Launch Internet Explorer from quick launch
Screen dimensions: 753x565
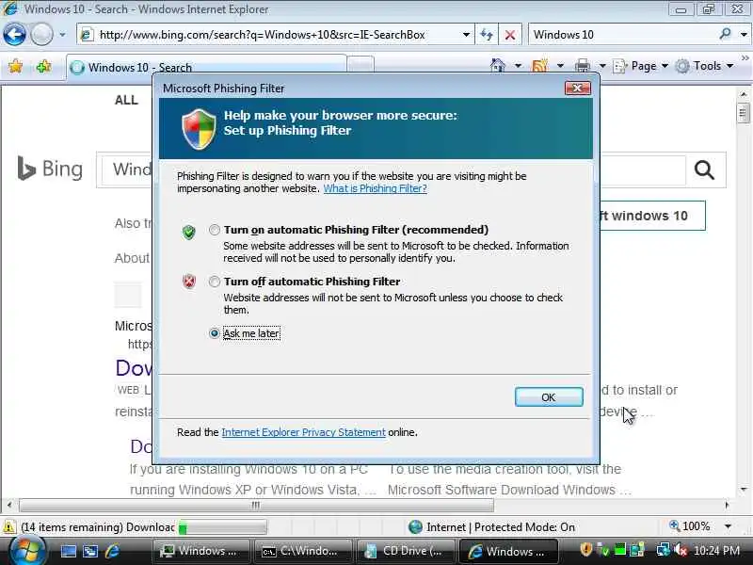click(112, 551)
